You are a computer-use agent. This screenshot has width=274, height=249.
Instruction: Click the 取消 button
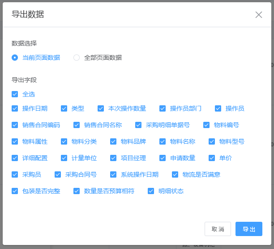tap(218, 229)
